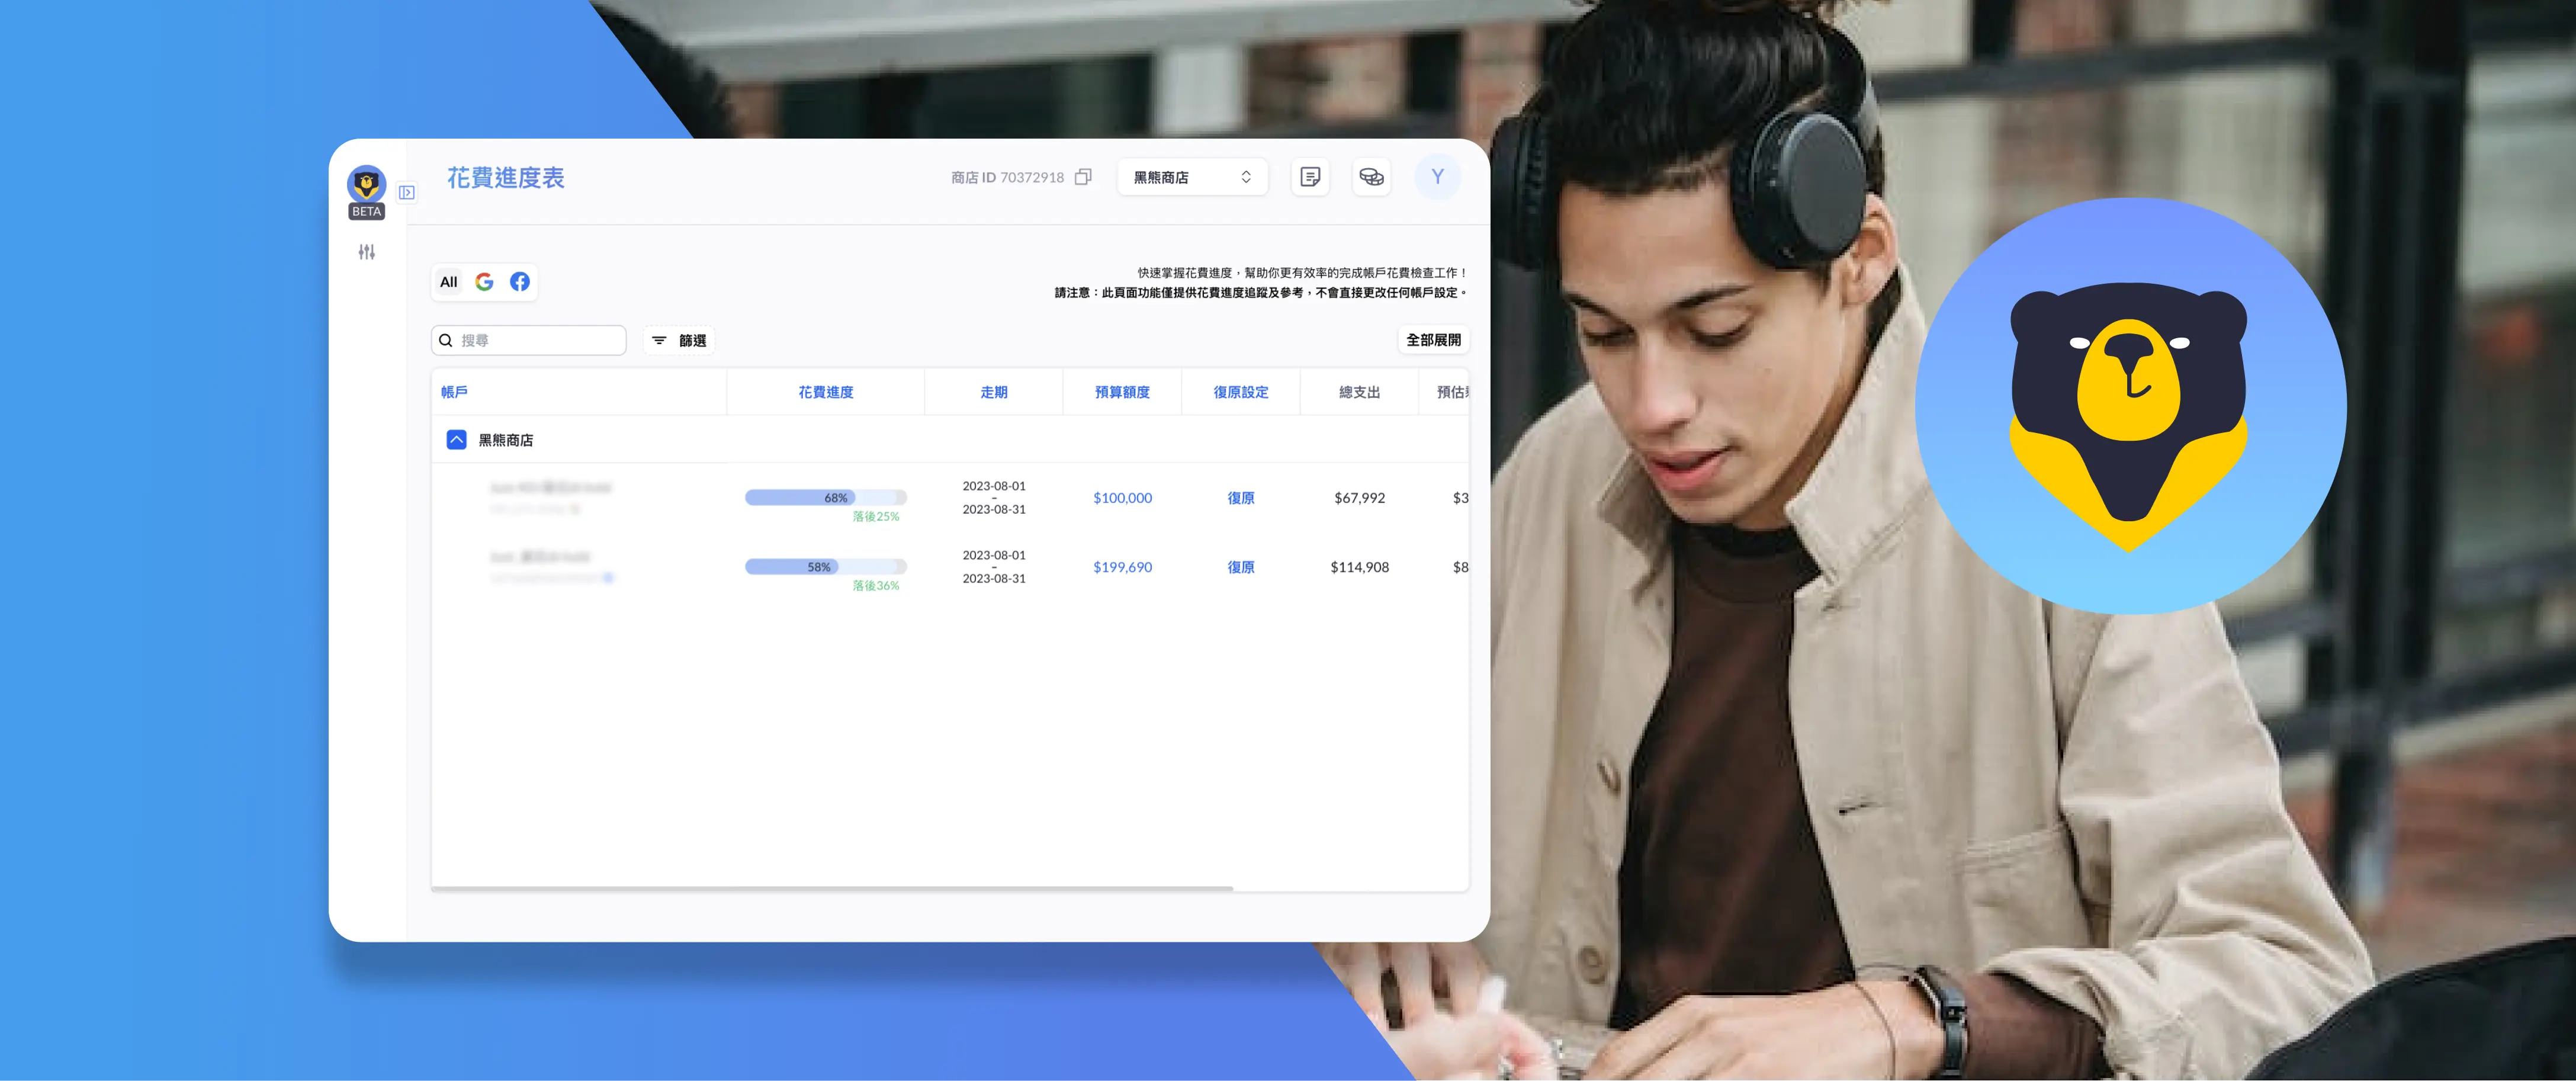Open the Y user avatar menu
Image resolution: width=2576 pixels, height=1081 pixels.
tap(1437, 177)
